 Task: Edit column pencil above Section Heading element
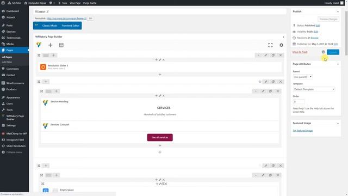coord(160,96)
